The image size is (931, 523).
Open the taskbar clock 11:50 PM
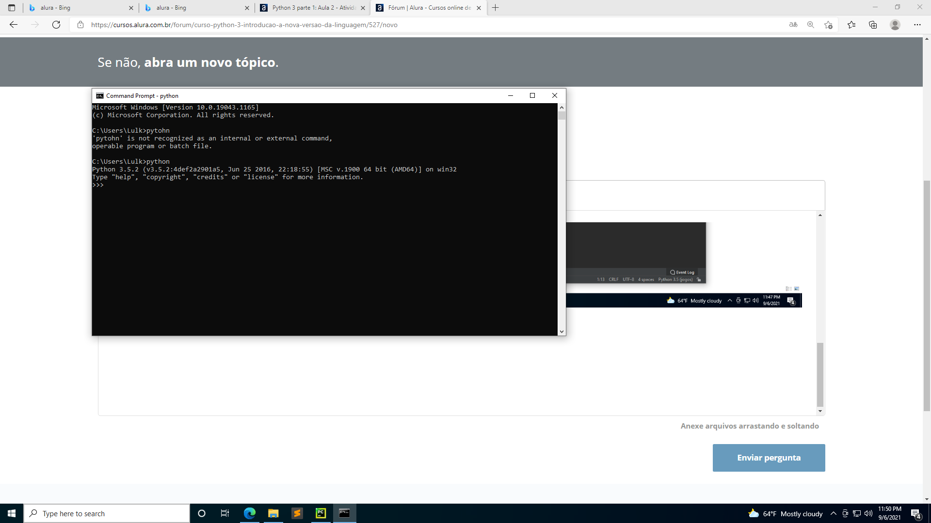pos(890,513)
